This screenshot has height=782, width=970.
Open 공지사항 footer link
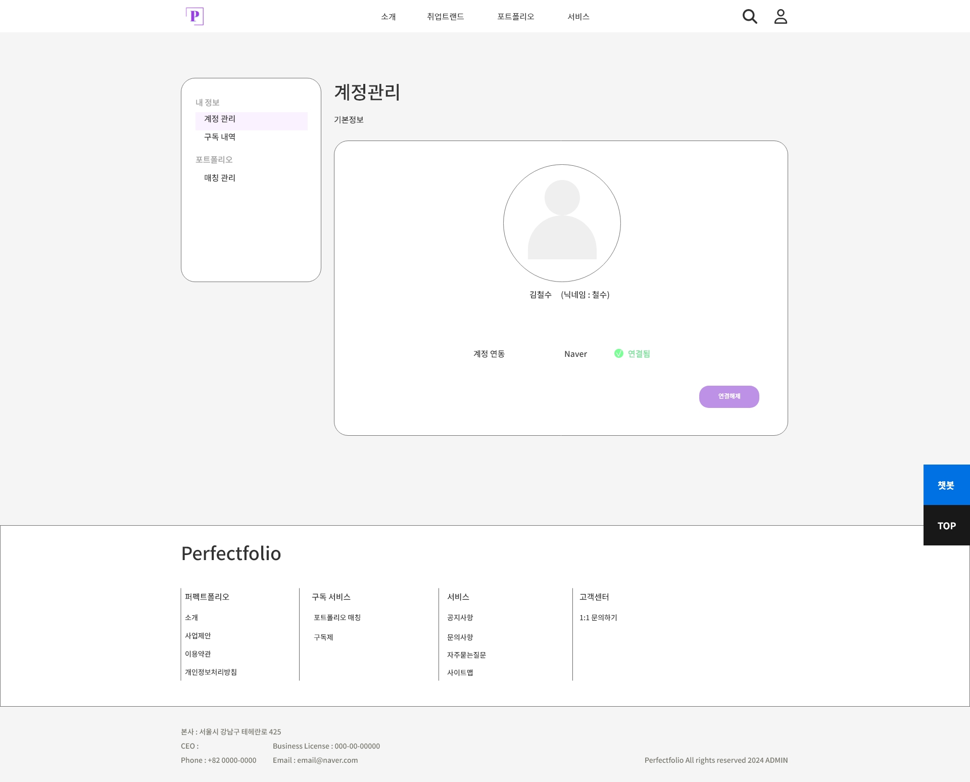[x=460, y=618]
